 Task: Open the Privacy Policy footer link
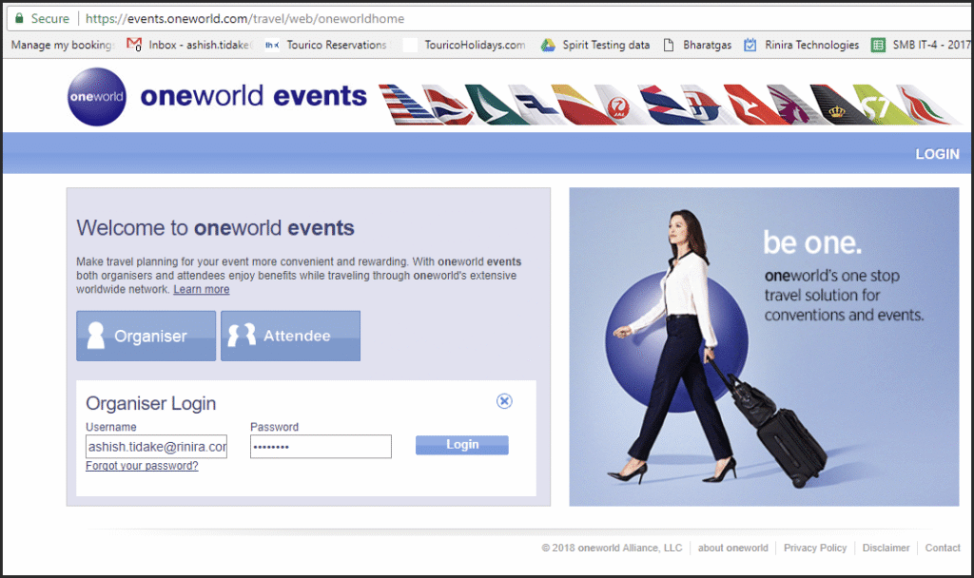pos(815,548)
